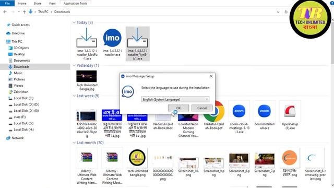The width and height of the screenshot is (334, 188).
Task: Collapse the Today (3) group
Action: click(74, 22)
